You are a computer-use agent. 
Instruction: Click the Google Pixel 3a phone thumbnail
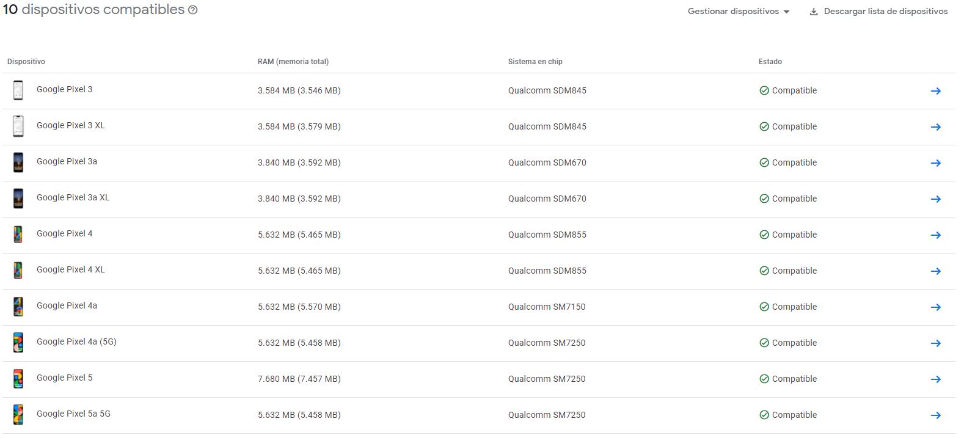(18, 162)
